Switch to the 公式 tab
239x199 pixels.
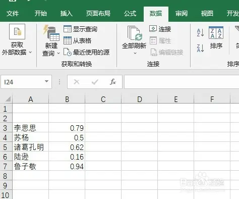point(130,14)
